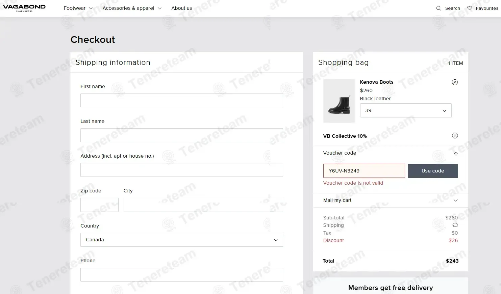Go to the About us page
This screenshot has width=501, height=294.
tap(181, 8)
